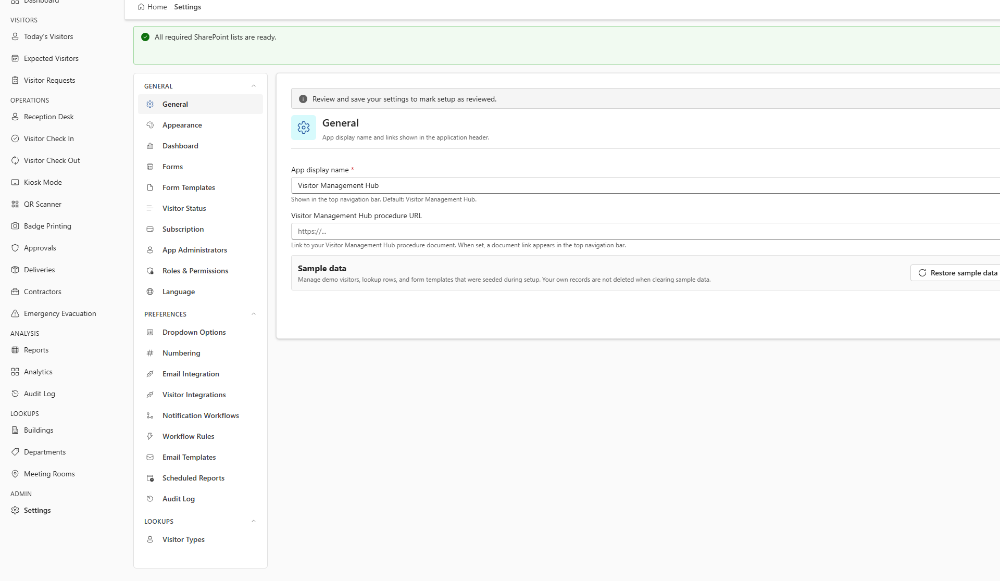Open Scheduled Reports preferences
Image resolution: width=1000 pixels, height=581 pixels.
[201, 478]
